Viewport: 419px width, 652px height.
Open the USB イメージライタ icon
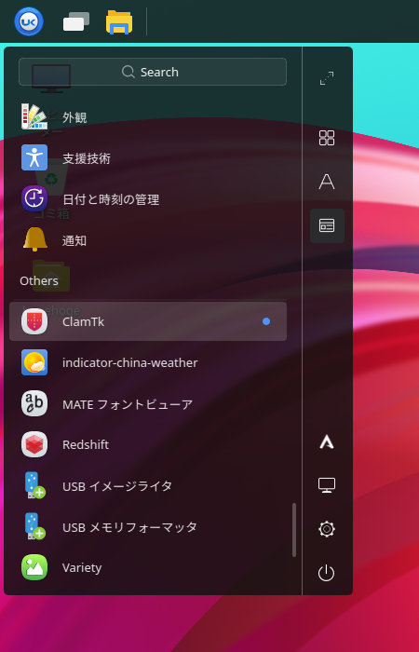(34, 485)
